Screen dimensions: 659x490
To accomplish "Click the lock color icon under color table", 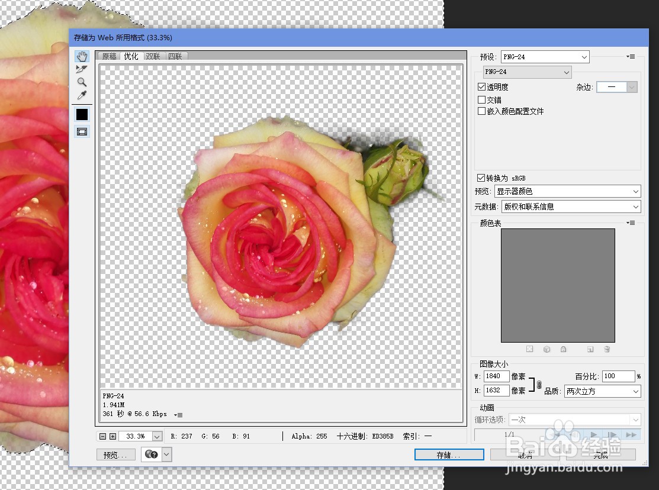I will coord(563,349).
